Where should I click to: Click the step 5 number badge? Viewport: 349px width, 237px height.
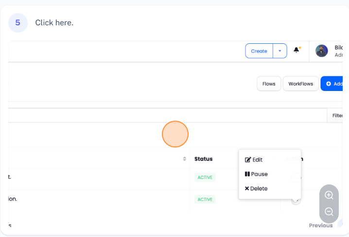click(x=18, y=22)
